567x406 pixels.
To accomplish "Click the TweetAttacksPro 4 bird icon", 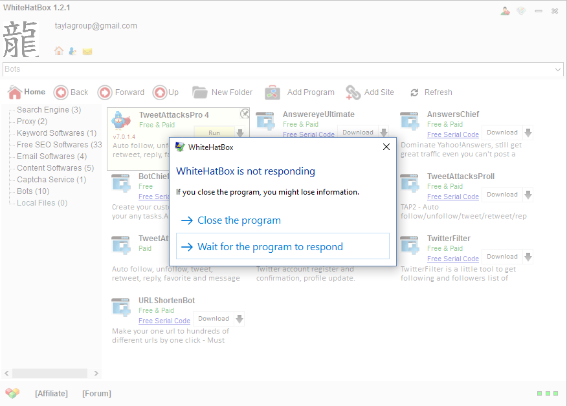I will (121, 121).
